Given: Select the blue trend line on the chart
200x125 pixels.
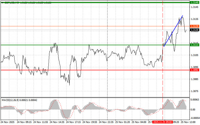Looking at the screenshot, I should (x=173, y=31).
